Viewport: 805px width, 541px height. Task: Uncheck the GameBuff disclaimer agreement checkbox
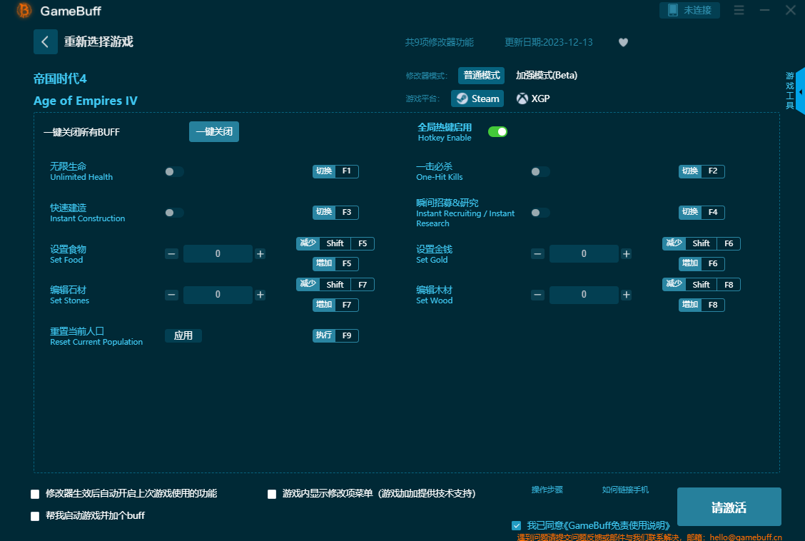tap(517, 525)
